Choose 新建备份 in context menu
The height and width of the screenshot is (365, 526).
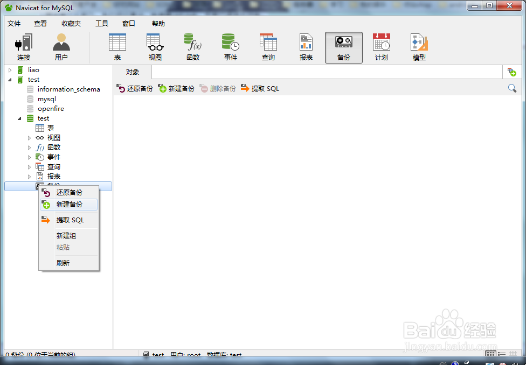(x=69, y=205)
